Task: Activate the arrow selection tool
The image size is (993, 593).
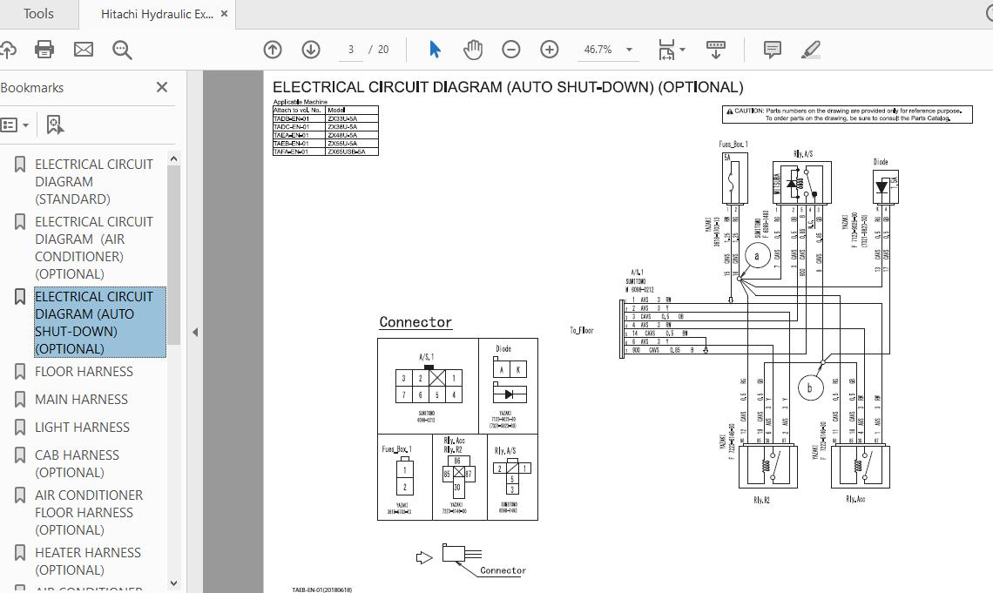Action: pyautogui.click(x=435, y=50)
